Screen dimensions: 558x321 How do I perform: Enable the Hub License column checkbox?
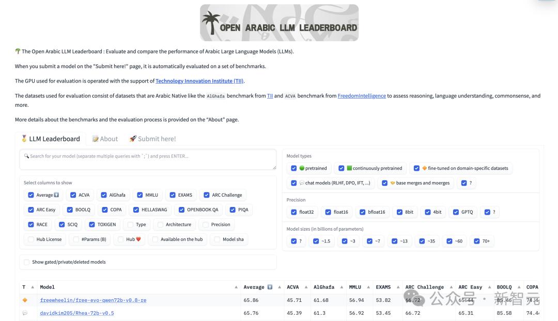tap(31, 239)
